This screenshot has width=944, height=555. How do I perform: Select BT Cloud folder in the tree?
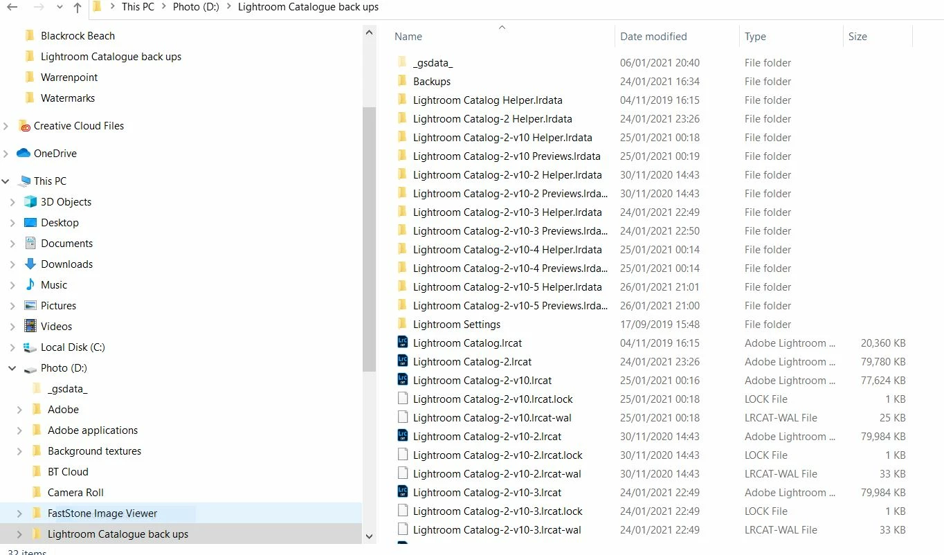click(68, 472)
